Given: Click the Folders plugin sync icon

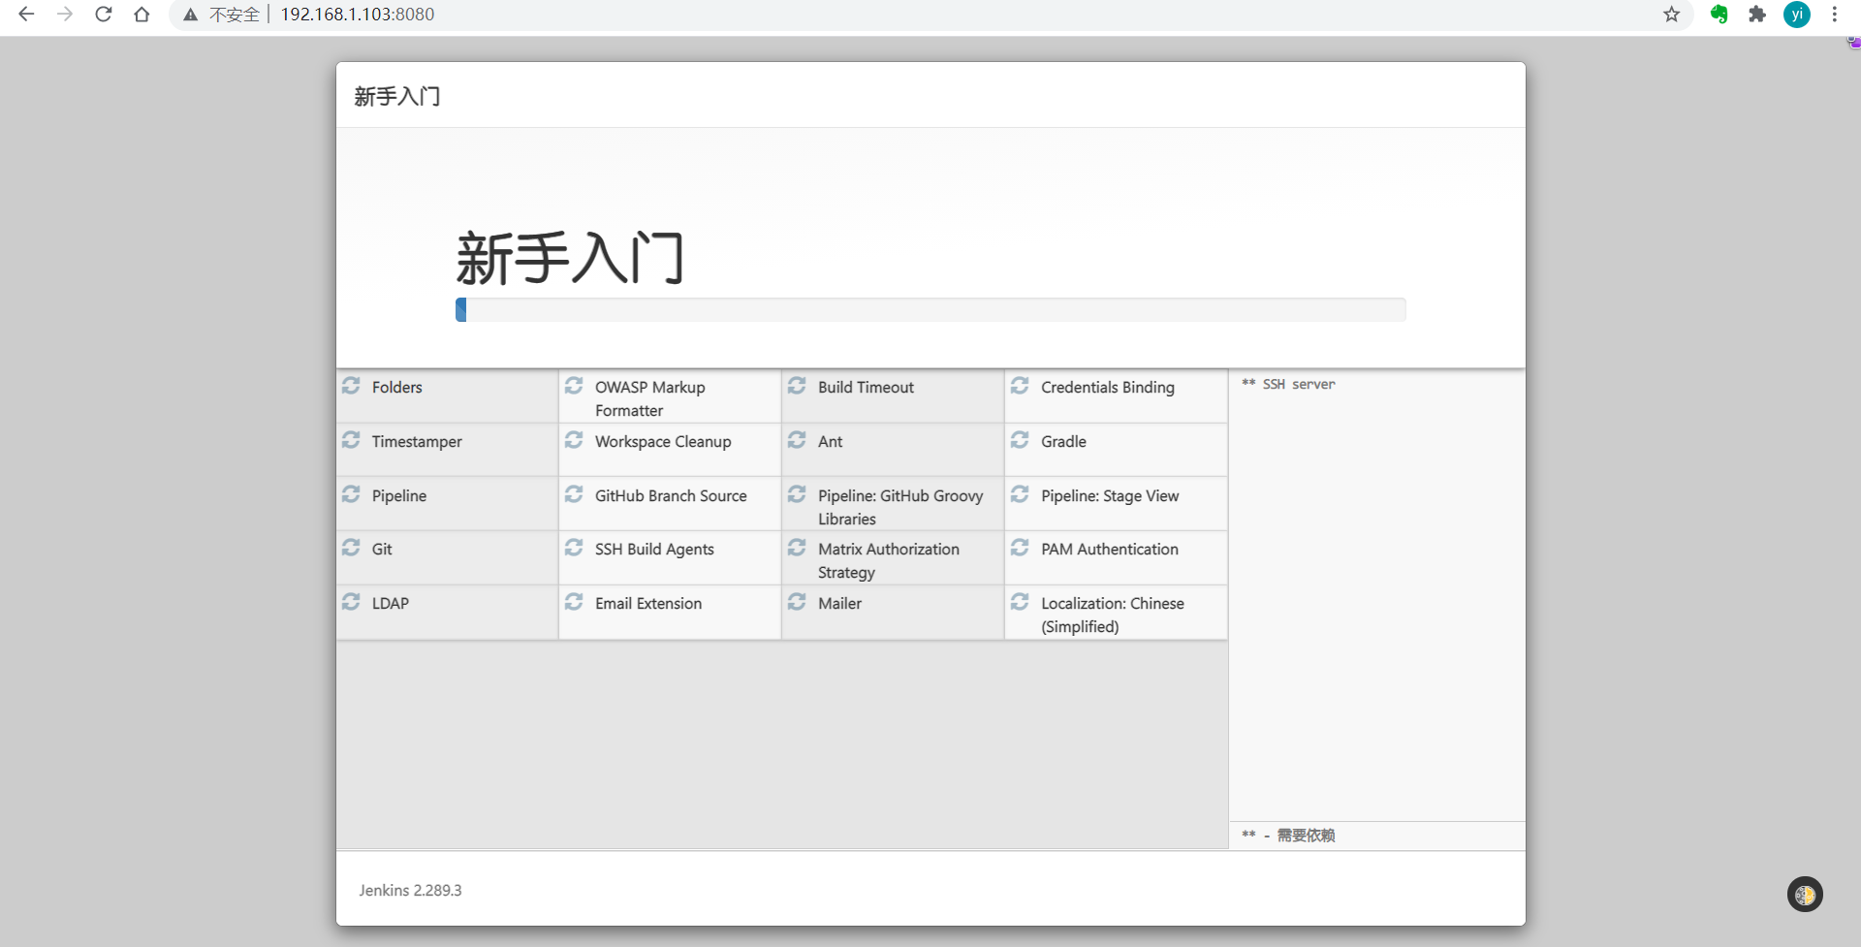Looking at the screenshot, I should (x=351, y=386).
